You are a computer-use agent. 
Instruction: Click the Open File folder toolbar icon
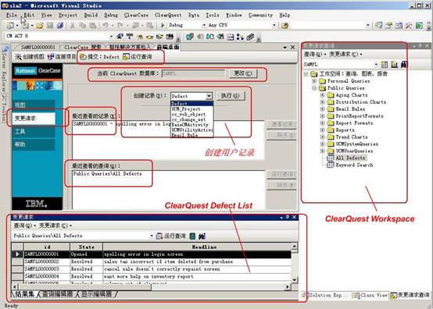pyautogui.click(x=40, y=26)
